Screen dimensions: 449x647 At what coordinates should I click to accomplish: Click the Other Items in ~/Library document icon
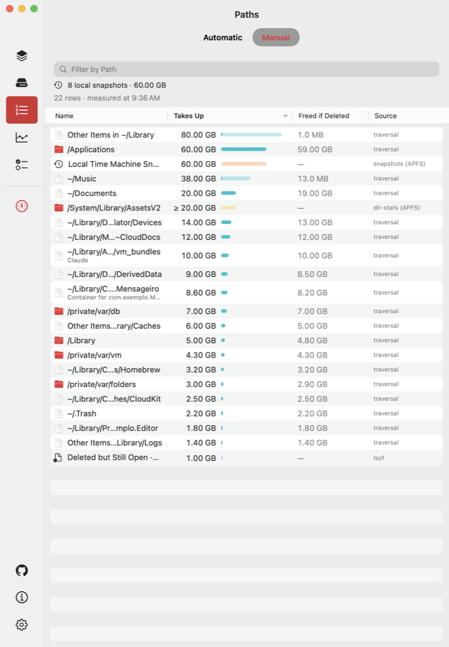(59, 135)
